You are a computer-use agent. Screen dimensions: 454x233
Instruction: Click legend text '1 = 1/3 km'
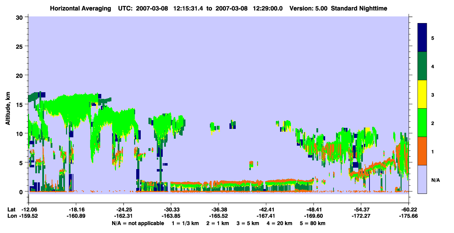(x=185, y=223)
